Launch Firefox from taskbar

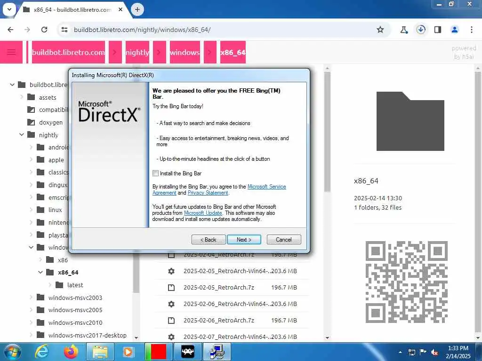click(71, 352)
